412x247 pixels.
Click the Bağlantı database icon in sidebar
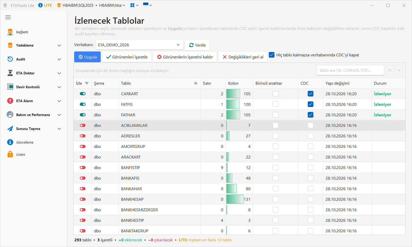click(x=10, y=32)
